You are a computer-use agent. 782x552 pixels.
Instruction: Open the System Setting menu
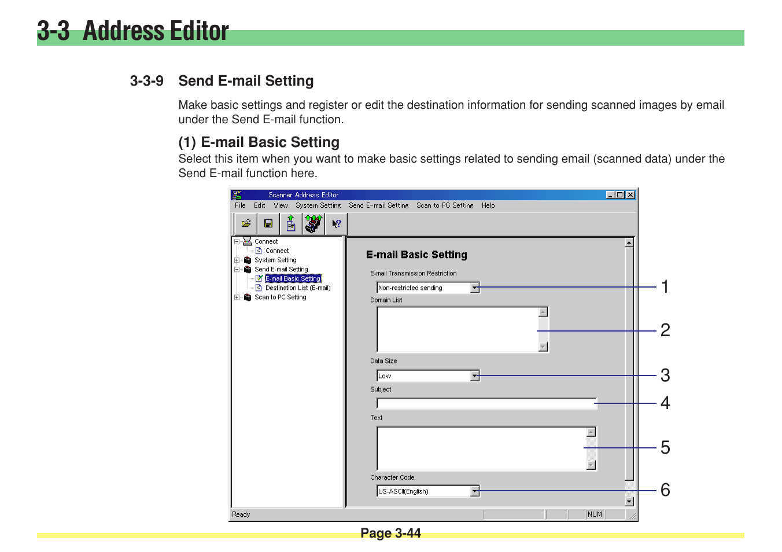click(318, 205)
